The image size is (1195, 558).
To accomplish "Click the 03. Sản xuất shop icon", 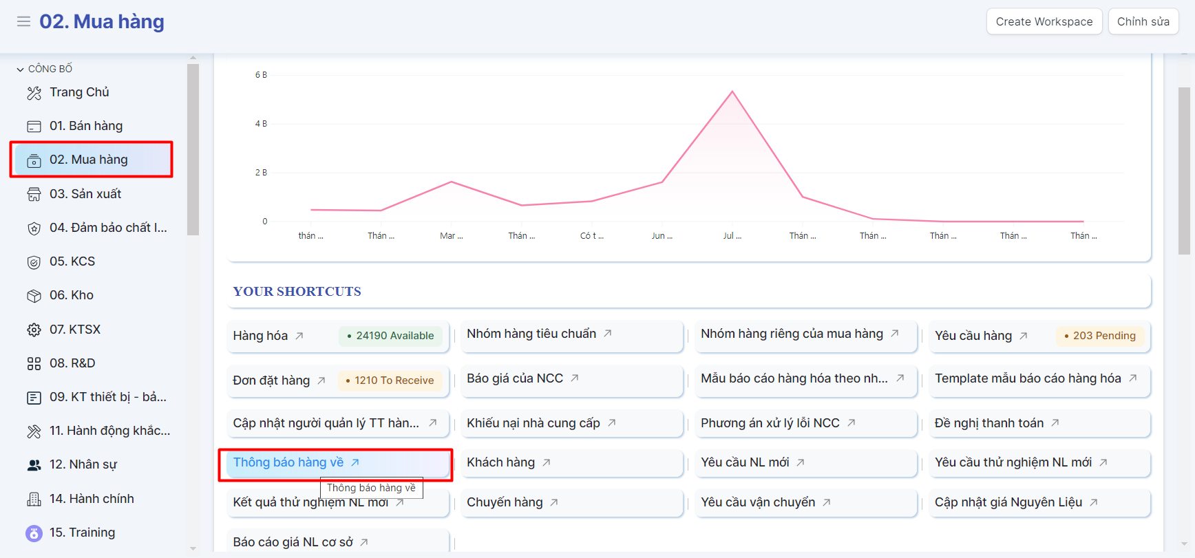I will click(34, 195).
